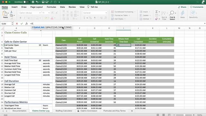Viewport: 206px width, 116px height.
Task: Open the font size 11 dropdown
Action: click(49, 13)
